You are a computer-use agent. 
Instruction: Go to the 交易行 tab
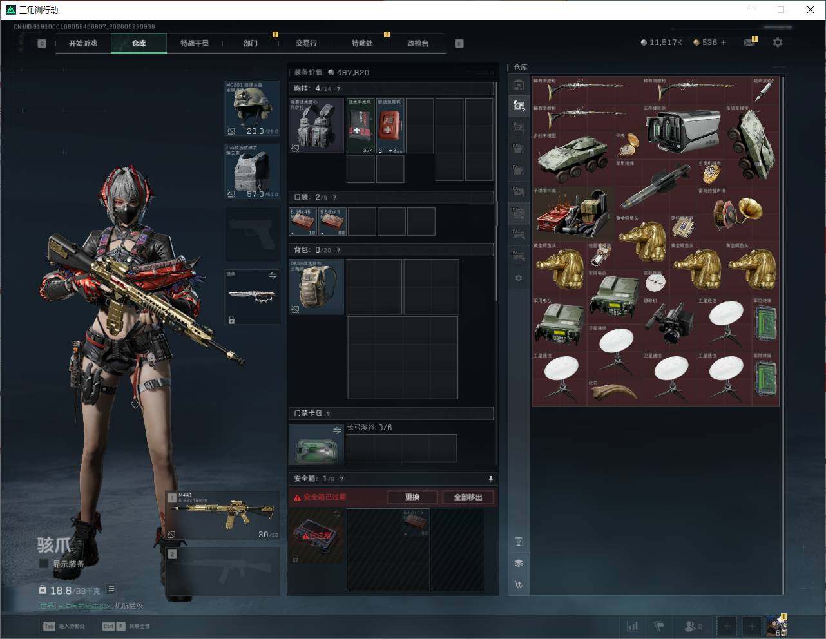pos(306,43)
